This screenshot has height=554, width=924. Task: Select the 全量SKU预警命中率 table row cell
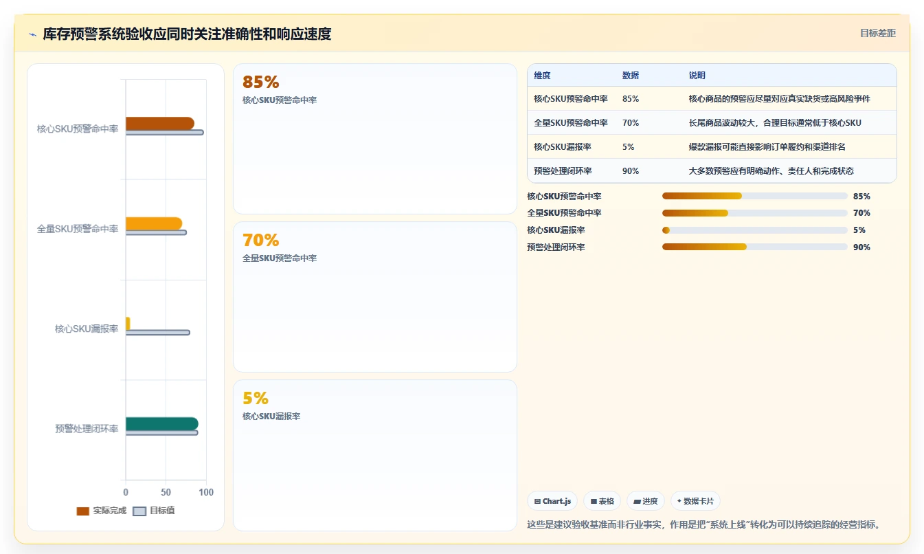(x=571, y=123)
